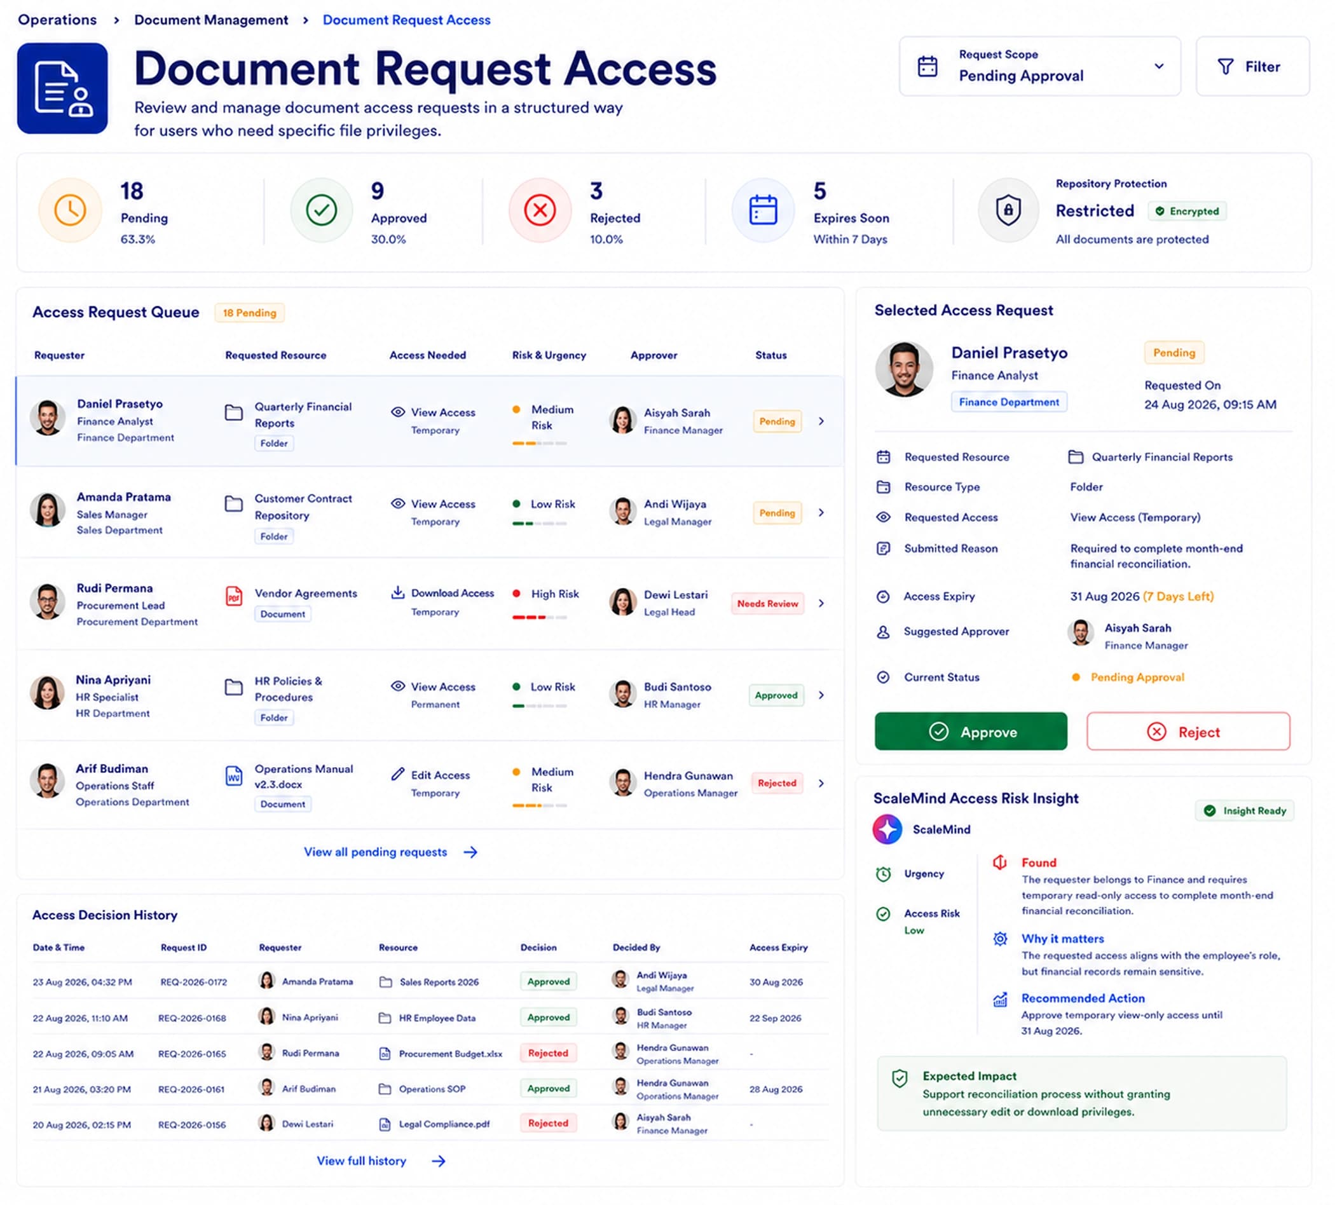This screenshot has height=1205, width=1335.
Task: Click Procurement Budget.xlsx in history
Action: [x=450, y=1053]
